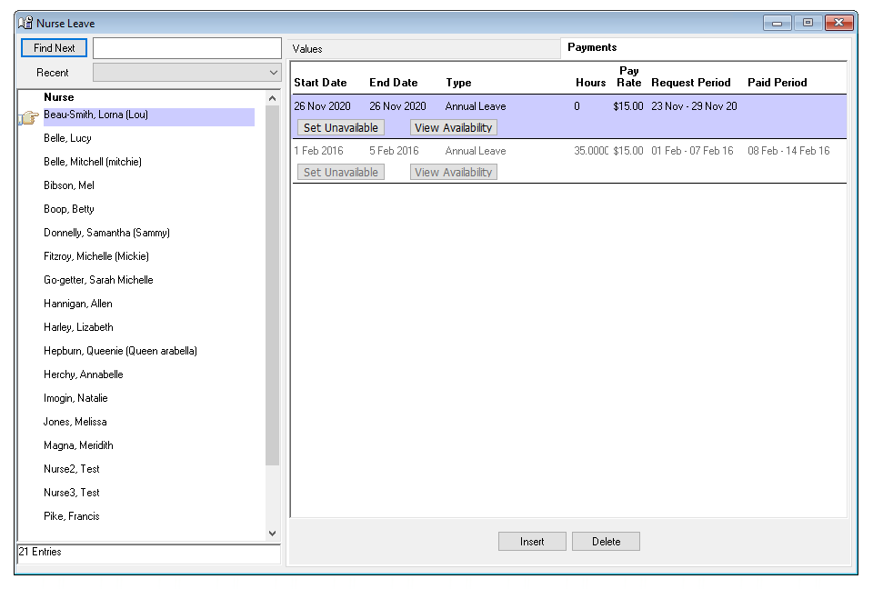The image size is (873, 589).
Task: Click hours value 35.0000 cell
Action: [x=591, y=151]
